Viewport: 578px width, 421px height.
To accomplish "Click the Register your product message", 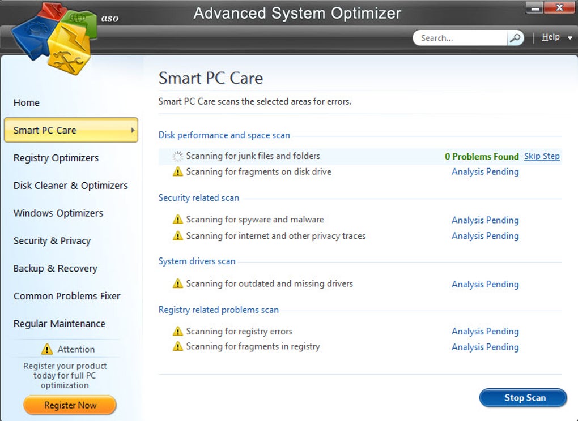I will click(65, 375).
